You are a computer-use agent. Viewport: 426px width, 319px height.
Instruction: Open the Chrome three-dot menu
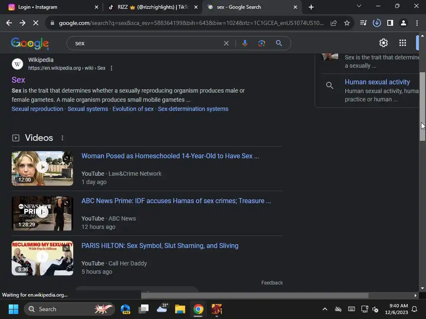(417, 23)
